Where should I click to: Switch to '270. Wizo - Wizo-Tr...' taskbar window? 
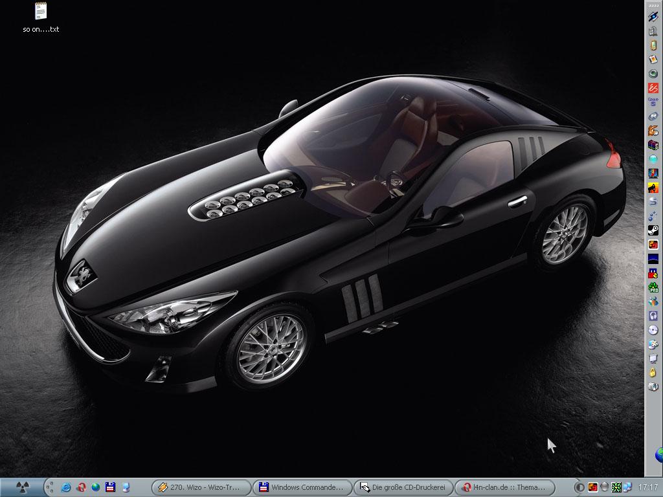[x=199, y=487]
